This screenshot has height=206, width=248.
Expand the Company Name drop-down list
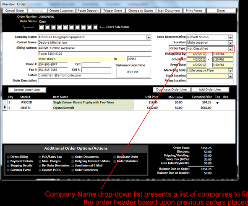tap(149, 37)
